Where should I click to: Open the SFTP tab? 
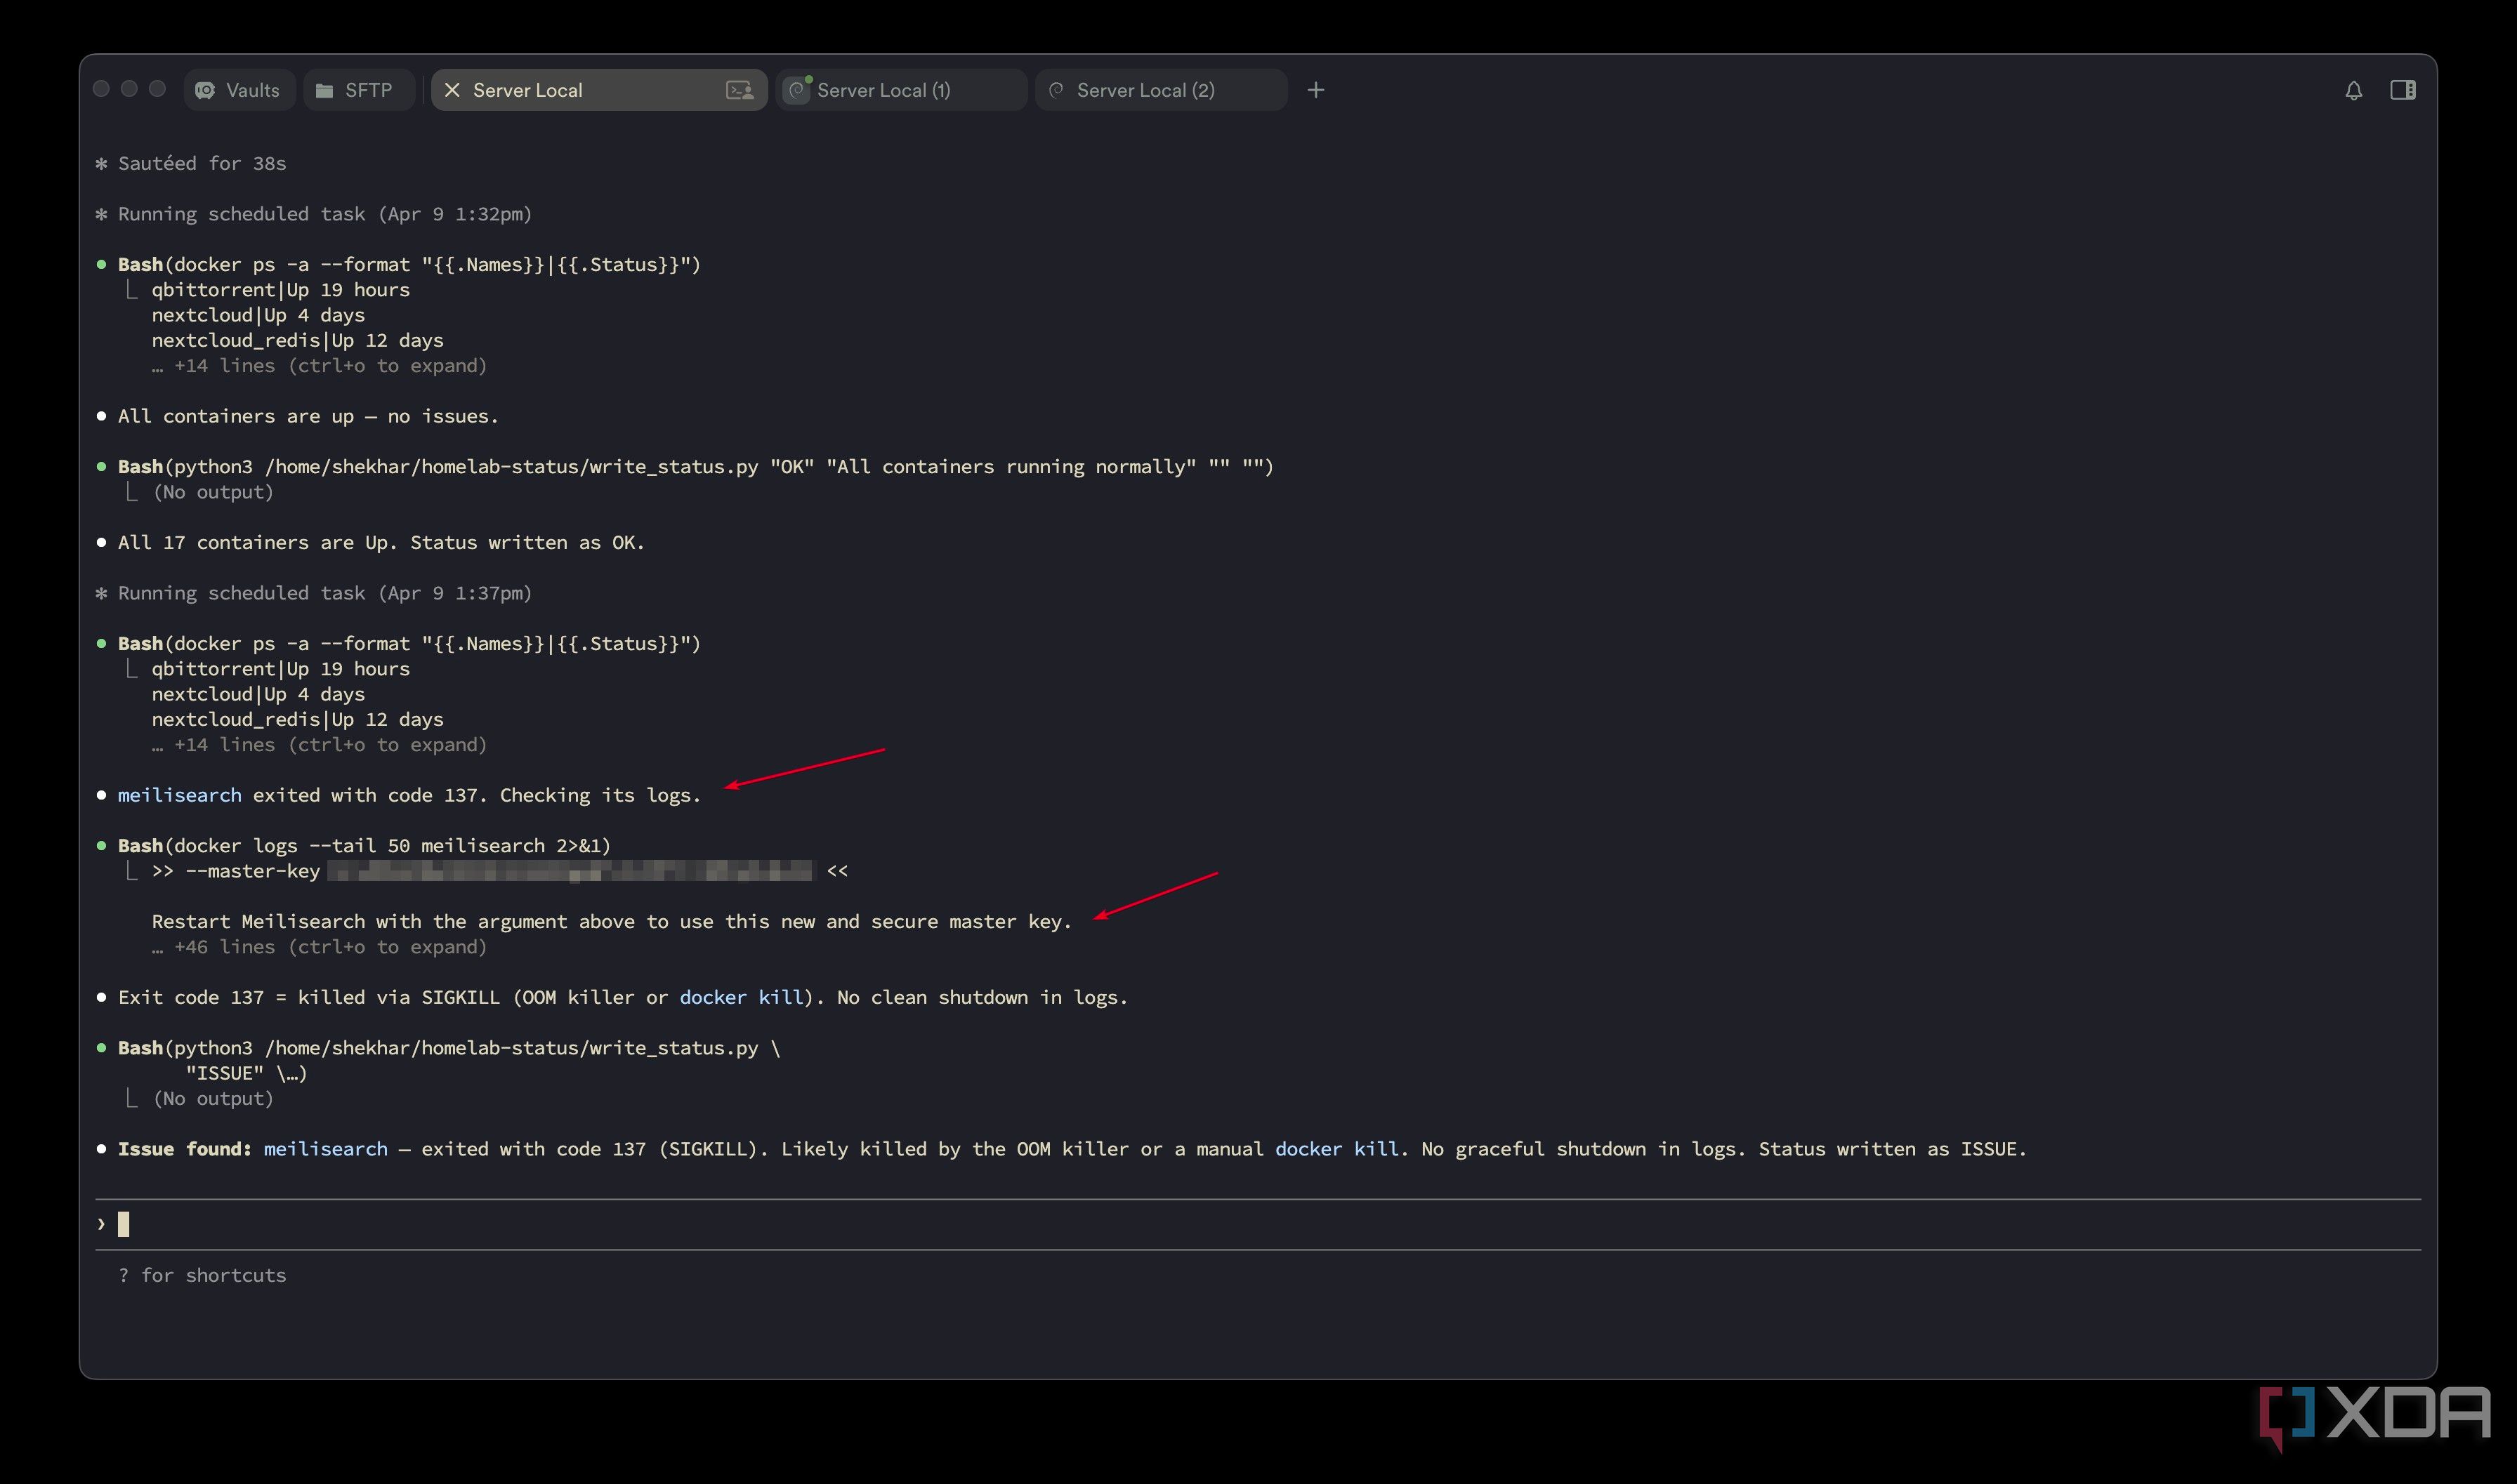click(358, 90)
